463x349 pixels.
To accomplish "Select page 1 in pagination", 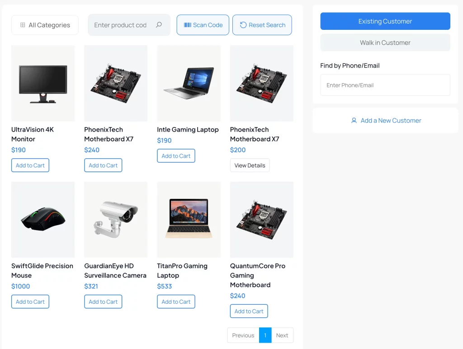I will (x=265, y=335).
